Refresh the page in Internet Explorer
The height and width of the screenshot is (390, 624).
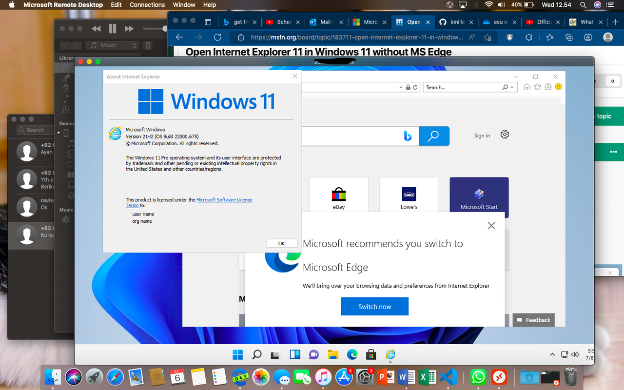415,87
